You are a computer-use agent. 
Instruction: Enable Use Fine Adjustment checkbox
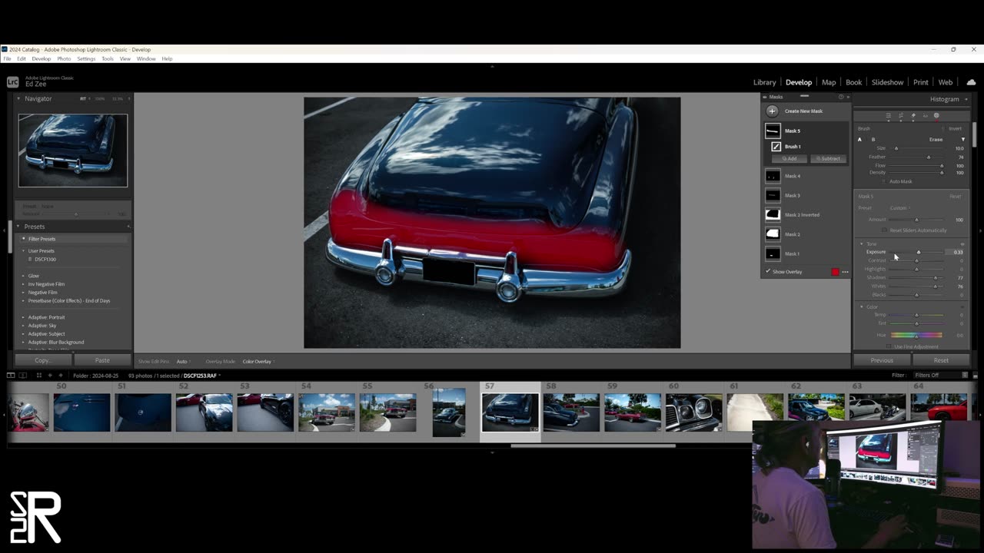pos(889,346)
